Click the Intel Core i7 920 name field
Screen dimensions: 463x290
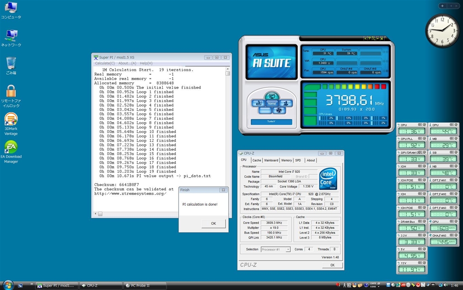289,171
